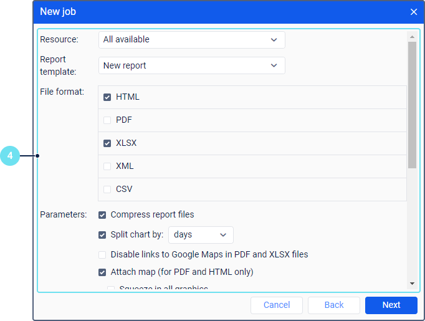Enable Disable links to Google Maps option
This screenshot has width=425, height=321.
[x=102, y=255]
